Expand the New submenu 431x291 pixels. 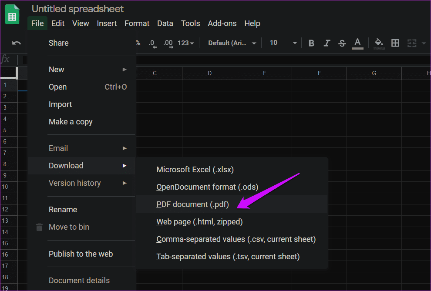click(x=81, y=70)
